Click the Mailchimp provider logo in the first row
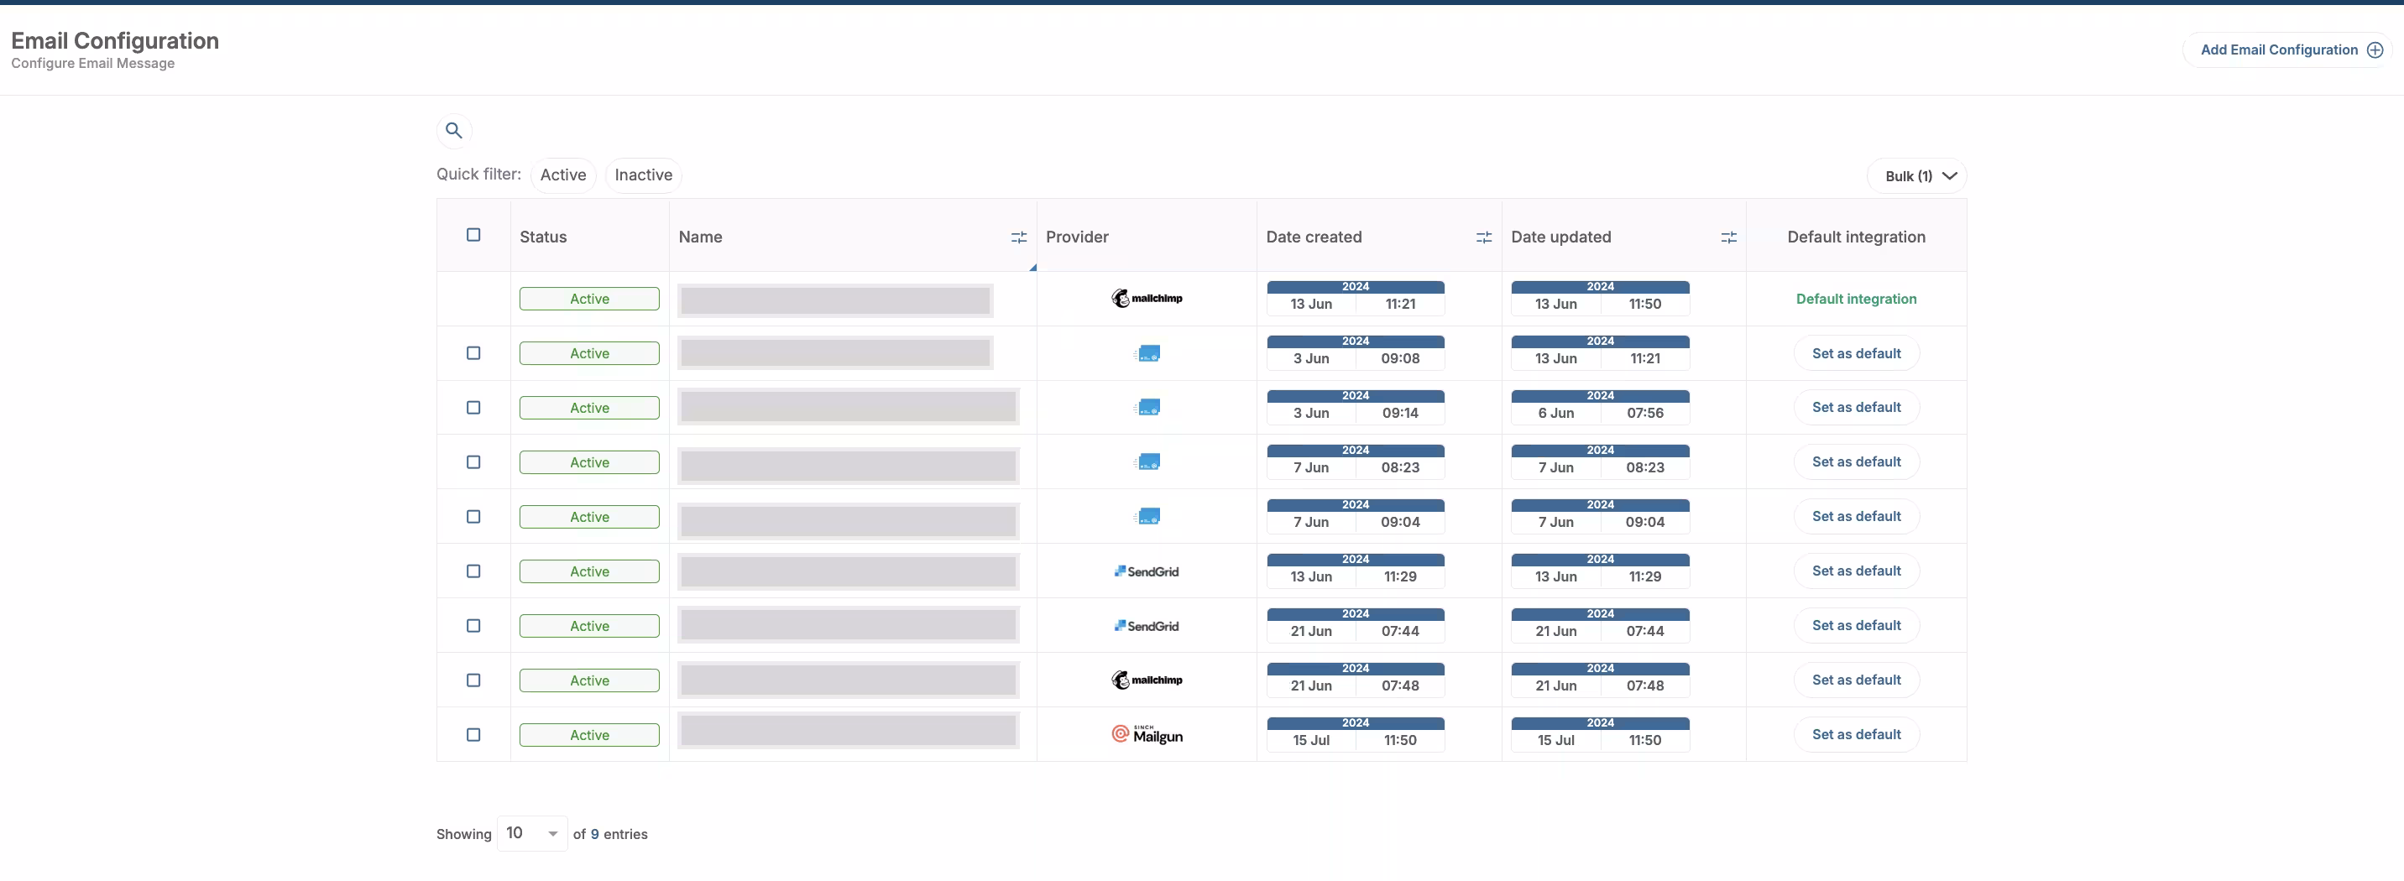This screenshot has width=2404, height=881. 1146,298
